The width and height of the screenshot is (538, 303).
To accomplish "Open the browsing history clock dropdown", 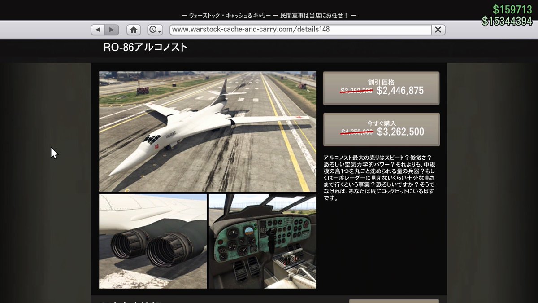I will 155,30.
